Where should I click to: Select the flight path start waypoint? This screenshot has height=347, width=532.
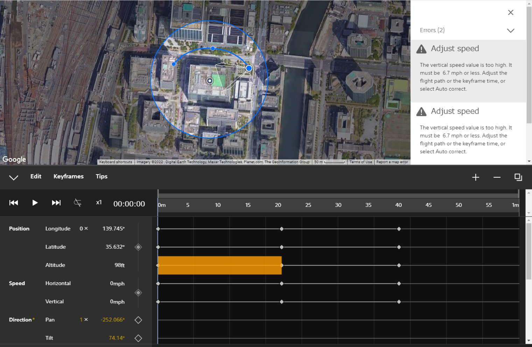point(174,64)
